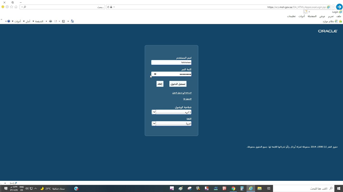Open the favorites star icon
The height and width of the screenshot is (192, 343).
[x=12, y=7]
